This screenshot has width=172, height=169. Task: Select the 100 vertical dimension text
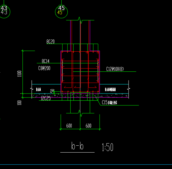[20, 103]
